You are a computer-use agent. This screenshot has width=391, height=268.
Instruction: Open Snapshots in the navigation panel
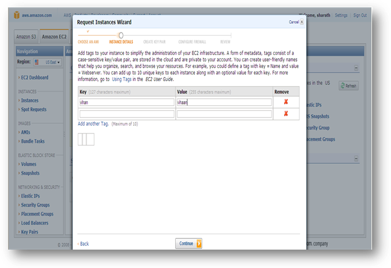click(30, 173)
